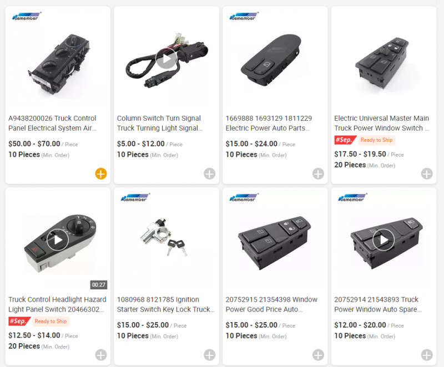Play the Headlight Hazard Light Panel video
This screenshot has height=367, width=444.
coord(57,240)
